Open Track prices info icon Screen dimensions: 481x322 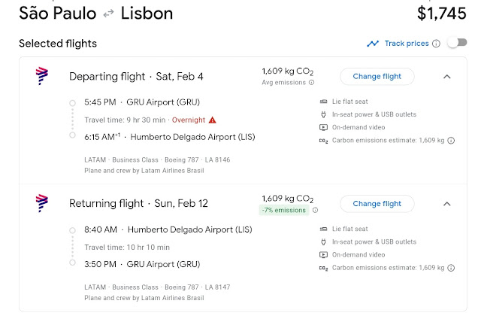[436, 44]
